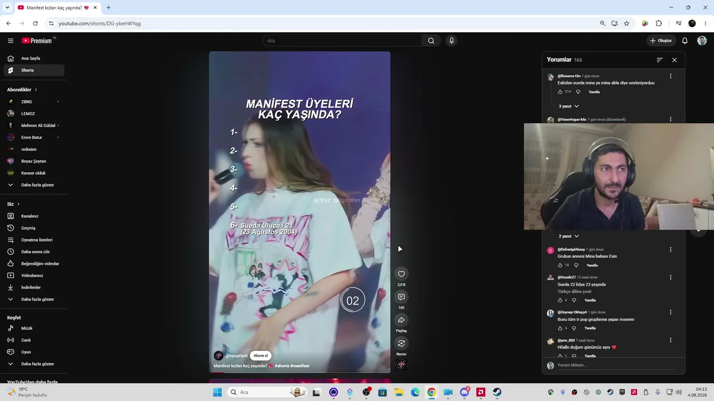Open the YouTube guide hamburger menu
The width and height of the screenshot is (714, 401).
(11, 41)
